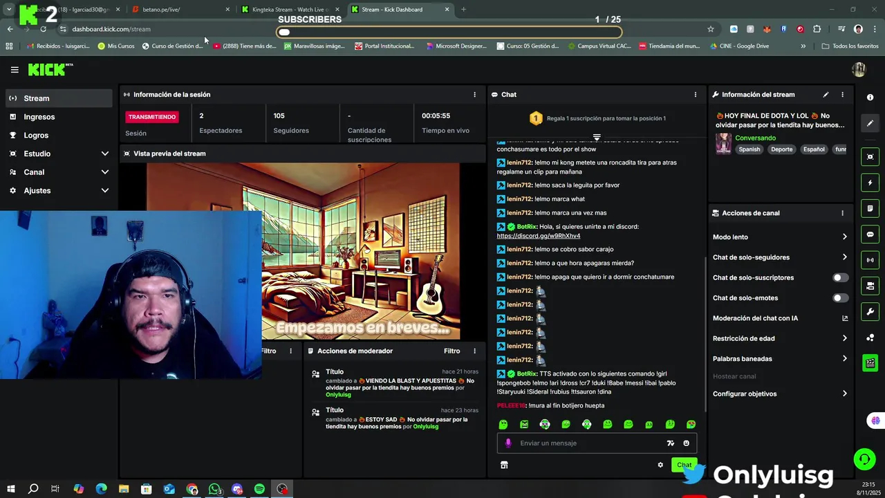Edit stream info with the pencil icon
This screenshot has width=885, height=498.
click(x=826, y=95)
